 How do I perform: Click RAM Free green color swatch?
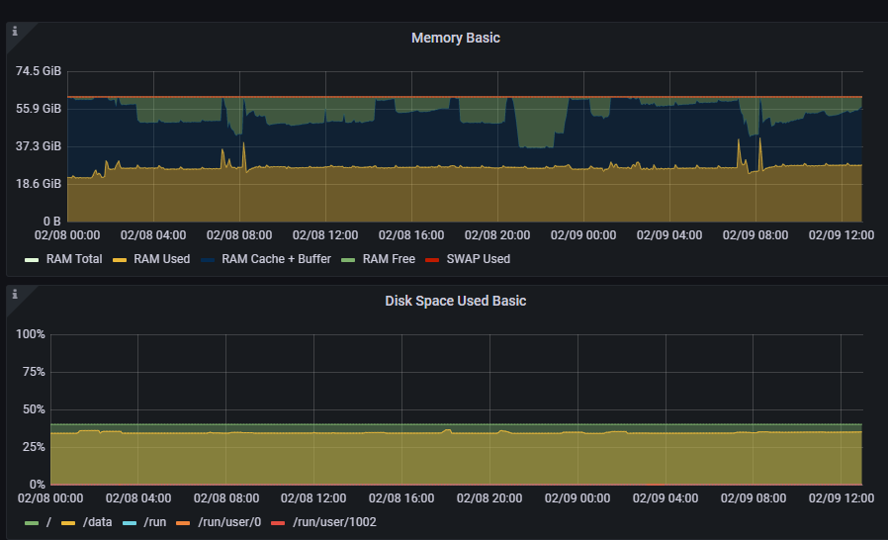(348, 260)
